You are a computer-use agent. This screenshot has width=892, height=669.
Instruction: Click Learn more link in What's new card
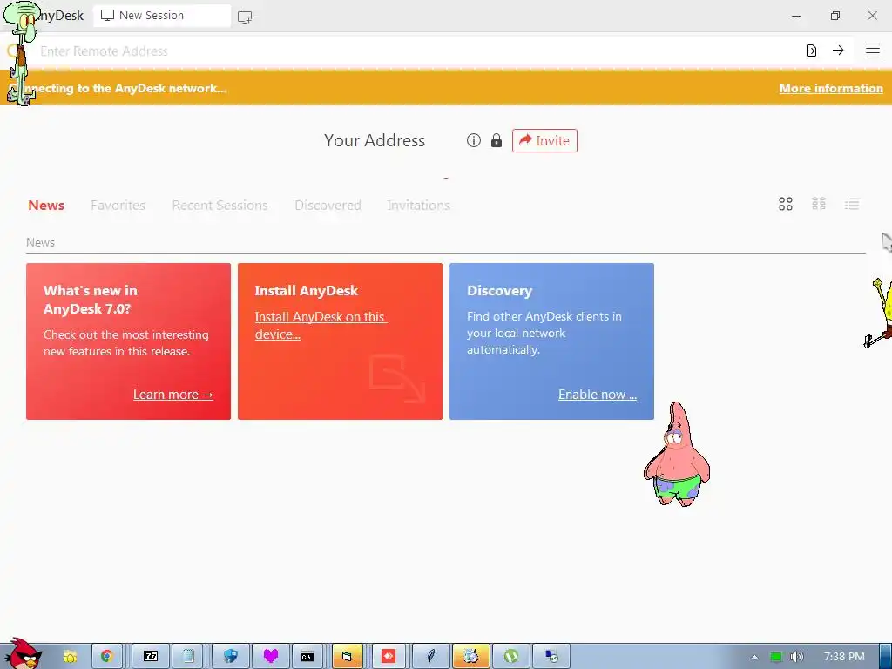(x=173, y=395)
